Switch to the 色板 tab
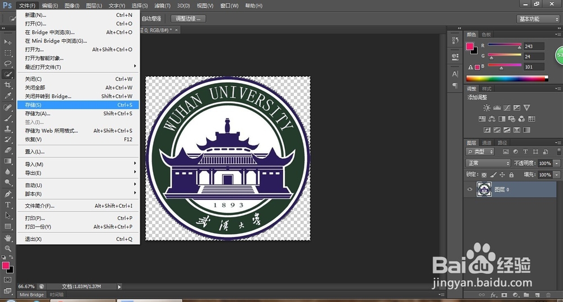563x302 pixels. pos(486,34)
